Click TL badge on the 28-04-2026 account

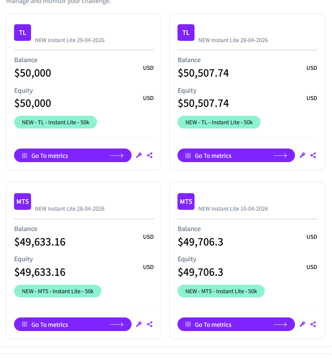pyautogui.click(x=186, y=33)
